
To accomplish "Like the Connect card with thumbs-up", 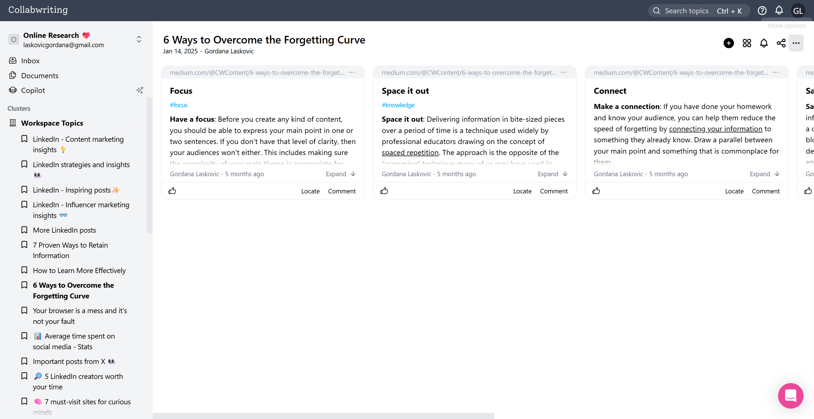I will (x=596, y=191).
